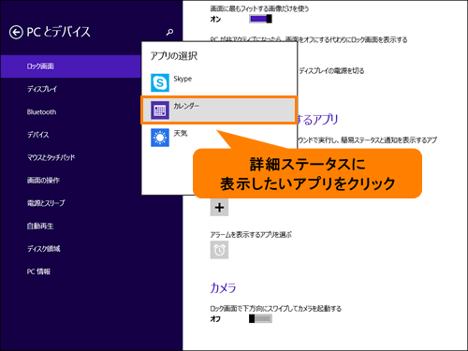Open the search magnifier icon
468x351 pixels.
(169, 32)
